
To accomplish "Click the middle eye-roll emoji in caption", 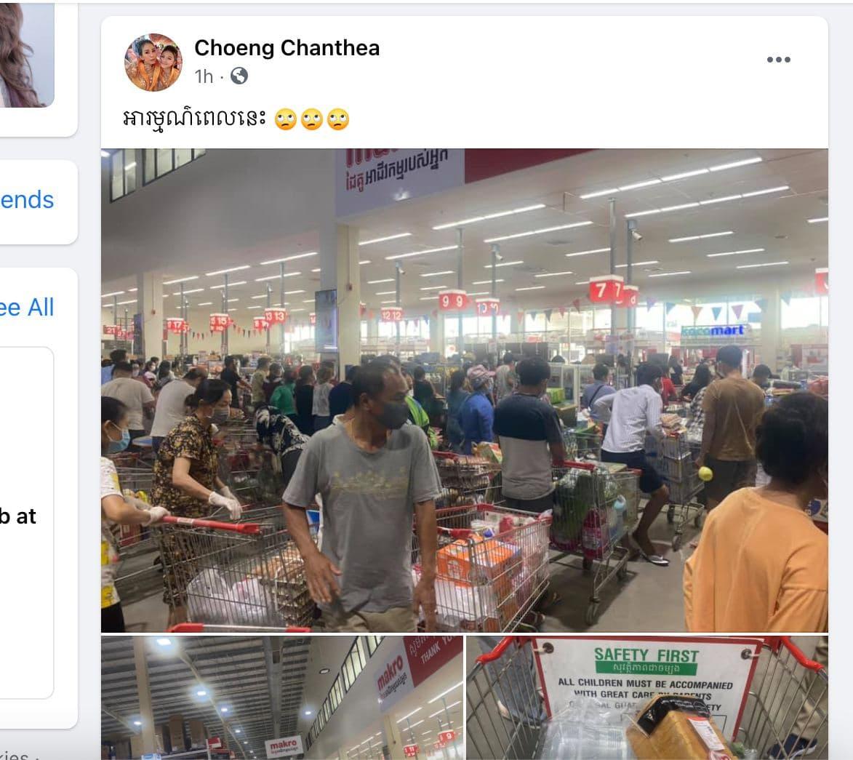I will point(312,119).
